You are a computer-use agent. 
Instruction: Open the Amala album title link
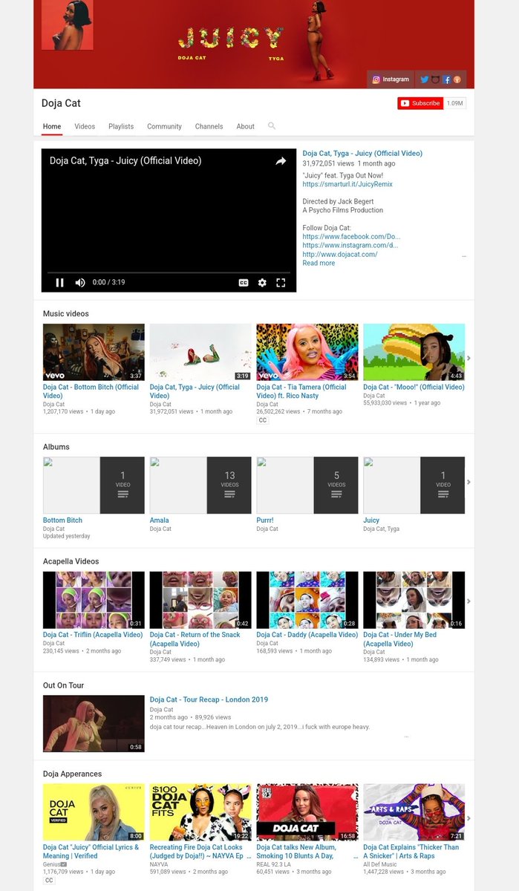click(x=159, y=520)
